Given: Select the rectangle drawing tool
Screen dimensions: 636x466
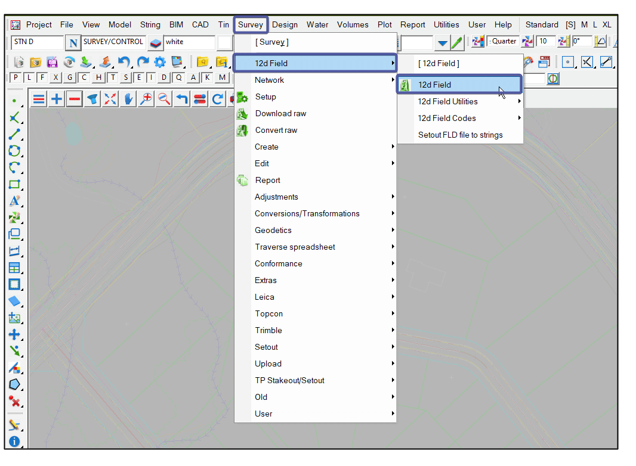Looking at the screenshot, I should point(14,184).
